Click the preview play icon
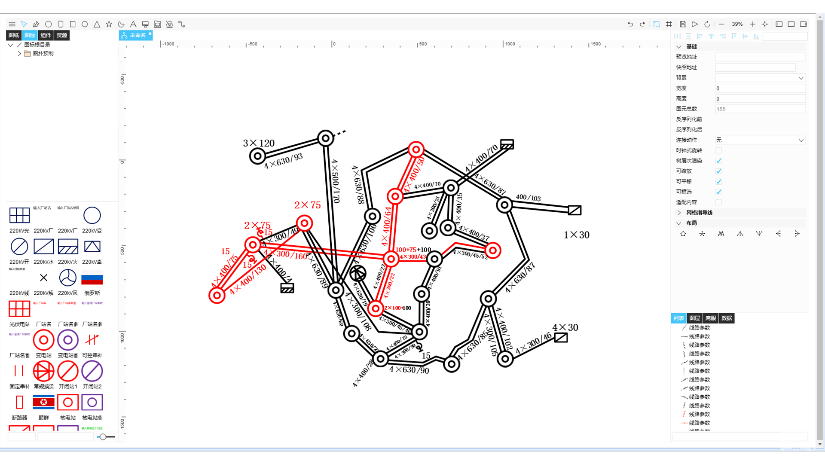Viewport: 825px width, 464px height. pyautogui.click(x=695, y=24)
